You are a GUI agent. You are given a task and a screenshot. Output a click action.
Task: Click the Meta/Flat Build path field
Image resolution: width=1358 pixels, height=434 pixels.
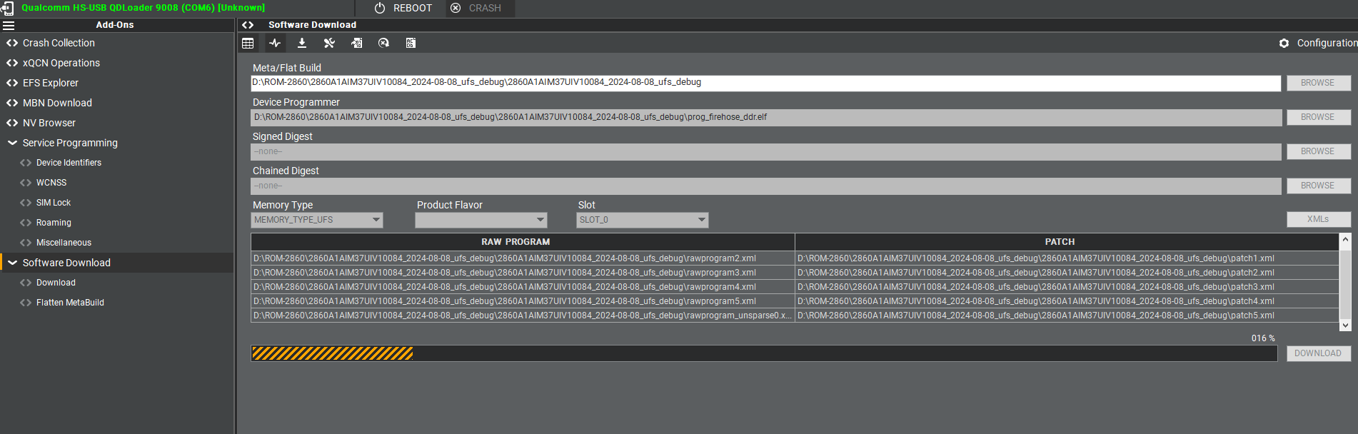coord(765,83)
